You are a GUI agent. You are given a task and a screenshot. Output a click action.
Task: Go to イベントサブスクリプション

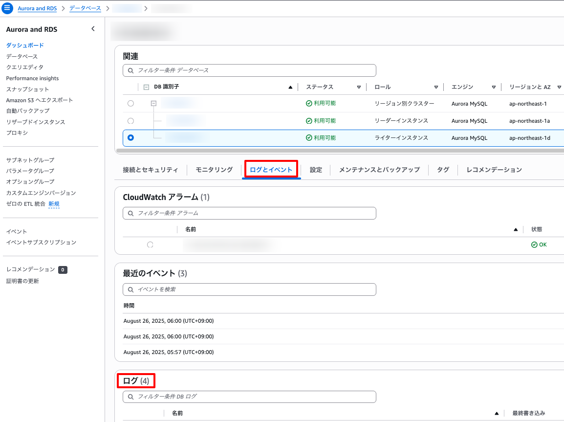[x=42, y=243]
